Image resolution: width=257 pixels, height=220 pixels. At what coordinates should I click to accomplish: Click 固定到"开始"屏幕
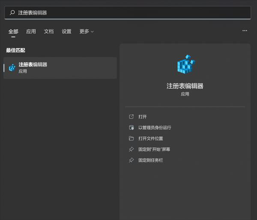(154, 149)
